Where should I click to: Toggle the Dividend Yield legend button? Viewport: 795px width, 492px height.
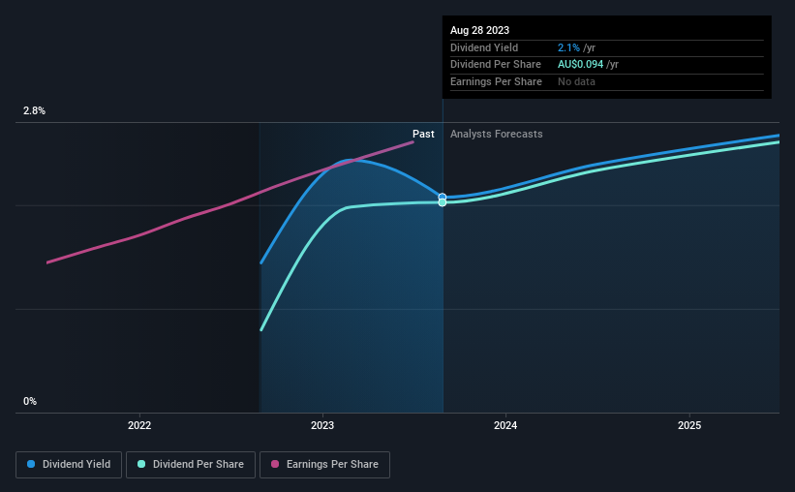click(69, 465)
